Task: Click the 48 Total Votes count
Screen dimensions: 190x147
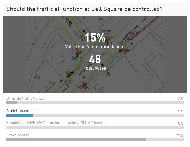Action: click(95, 59)
